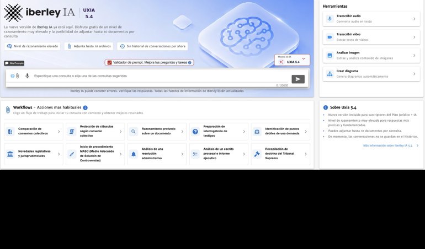Click the Crear diagrama hierarchy icon
425x249 pixels.
[x=330, y=74]
